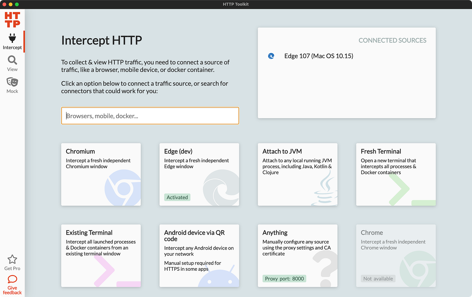This screenshot has width=472, height=297.
Task: Focus the Browsers, mobile, docker search field
Action: click(150, 116)
